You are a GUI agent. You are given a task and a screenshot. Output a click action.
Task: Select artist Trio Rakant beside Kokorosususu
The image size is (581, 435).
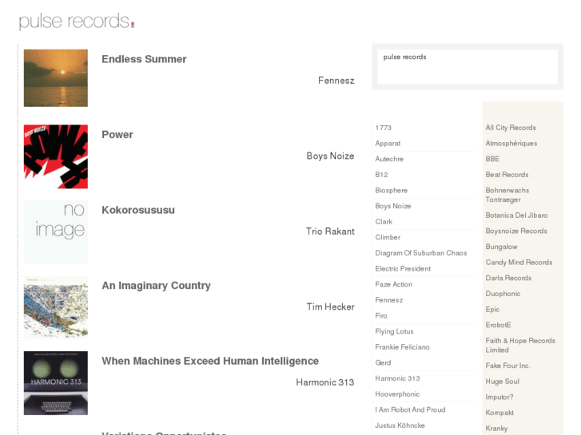330,231
